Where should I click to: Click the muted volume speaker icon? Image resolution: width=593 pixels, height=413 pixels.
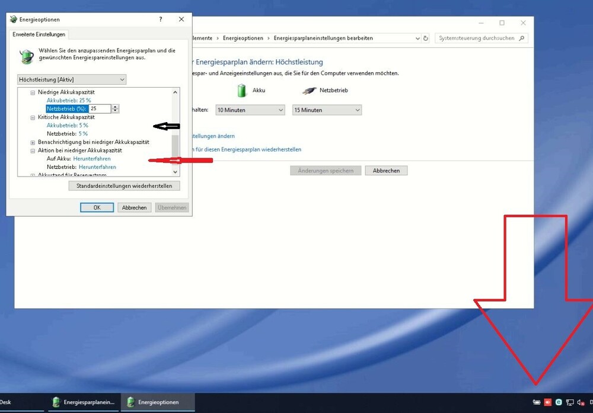coord(581,402)
